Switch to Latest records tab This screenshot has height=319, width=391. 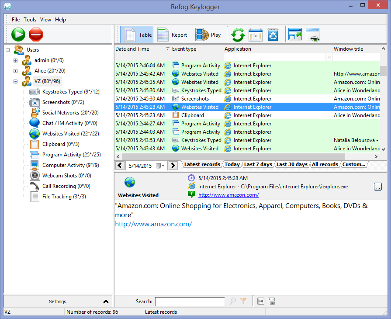click(202, 164)
